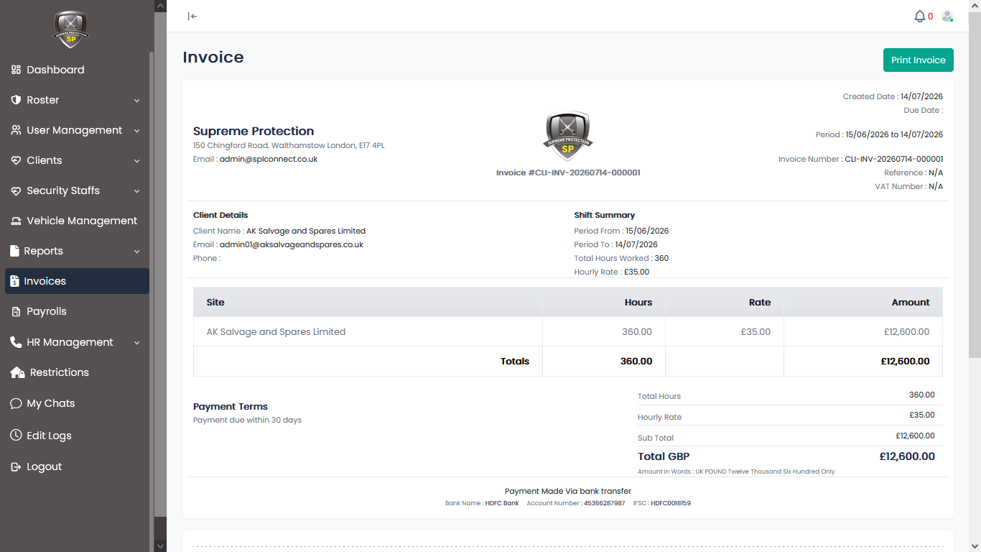Collapse the sidebar with the arrow icon
This screenshot has width=981, height=552.
pyautogui.click(x=192, y=16)
